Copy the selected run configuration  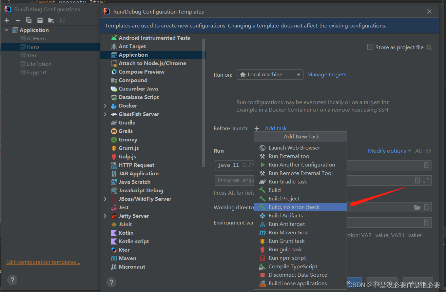[29, 20]
